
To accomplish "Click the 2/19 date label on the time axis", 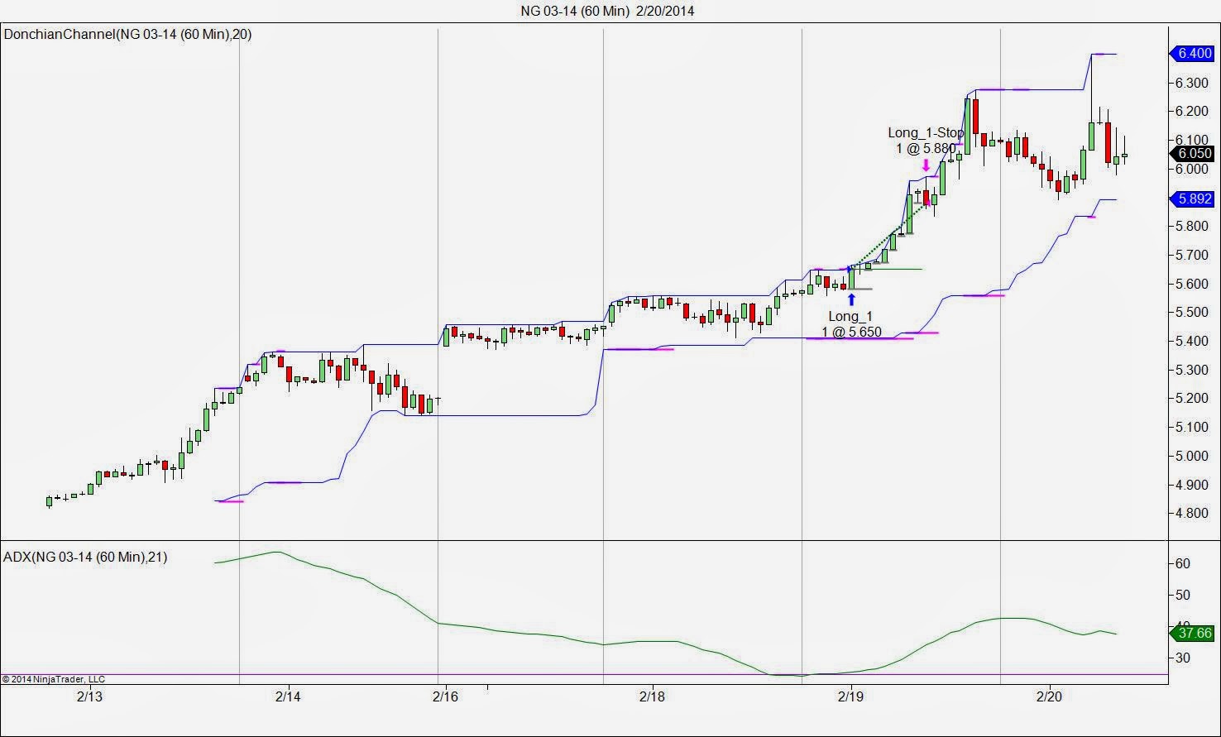I will coord(850,696).
